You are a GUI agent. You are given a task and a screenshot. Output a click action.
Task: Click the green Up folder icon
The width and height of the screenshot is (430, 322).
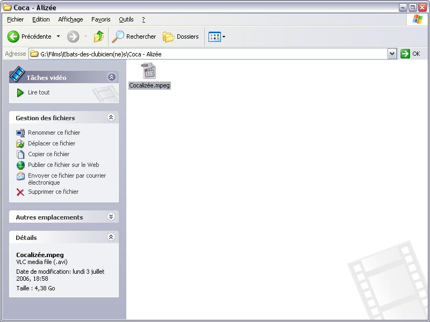[99, 36]
